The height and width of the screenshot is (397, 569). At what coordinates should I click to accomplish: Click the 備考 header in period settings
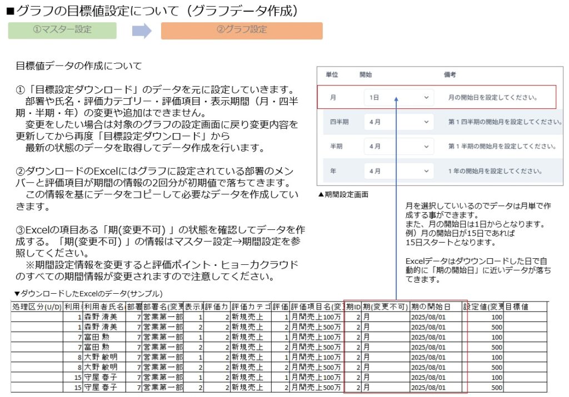click(450, 74)
